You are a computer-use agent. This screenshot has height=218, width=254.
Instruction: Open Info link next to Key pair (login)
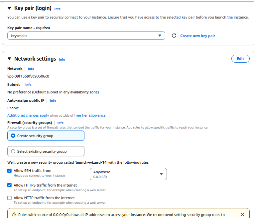[58, 9]
